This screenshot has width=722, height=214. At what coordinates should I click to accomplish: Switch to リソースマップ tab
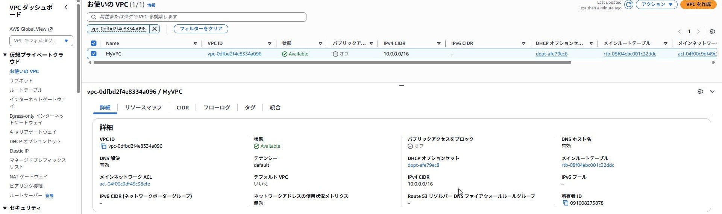pos(143,108)
